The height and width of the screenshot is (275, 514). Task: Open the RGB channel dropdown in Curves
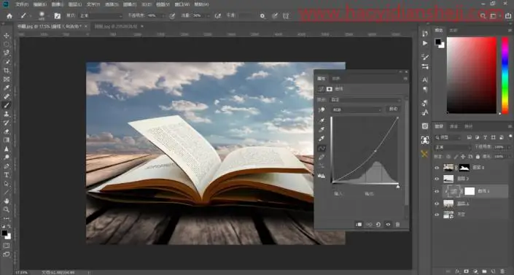click(x=357, y=109)
